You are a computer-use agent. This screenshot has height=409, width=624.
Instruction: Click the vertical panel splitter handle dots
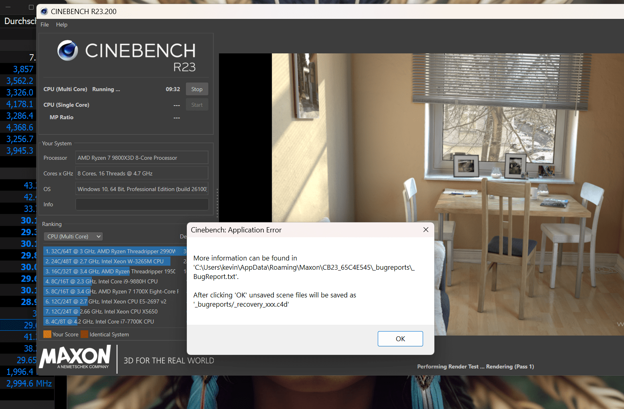tap(217, 203)
